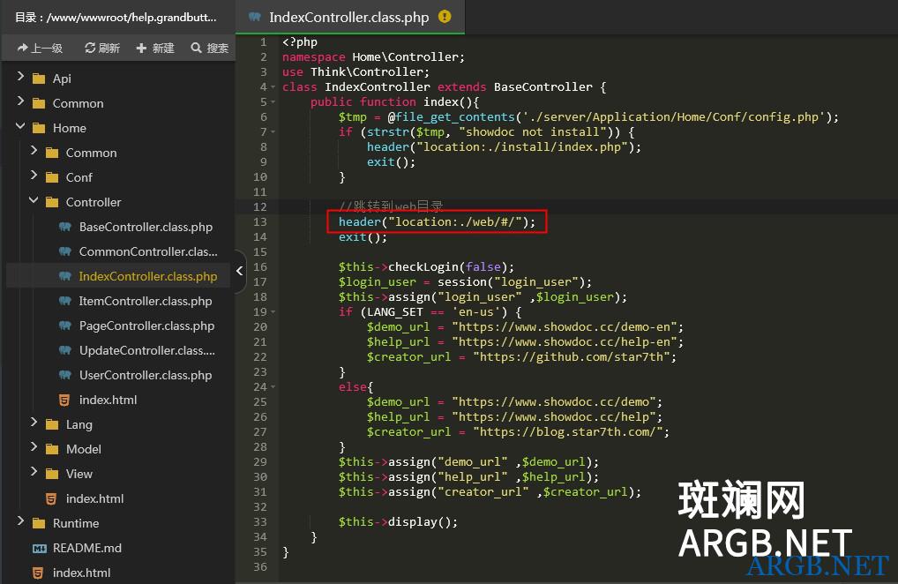The width and height of the screenshot is (898, 584).
Task: Switch to the IndexController.class.php tab
Action: 348,17
